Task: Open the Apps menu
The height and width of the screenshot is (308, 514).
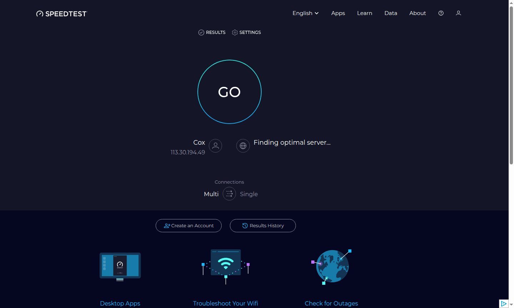Action: point(338,13)
